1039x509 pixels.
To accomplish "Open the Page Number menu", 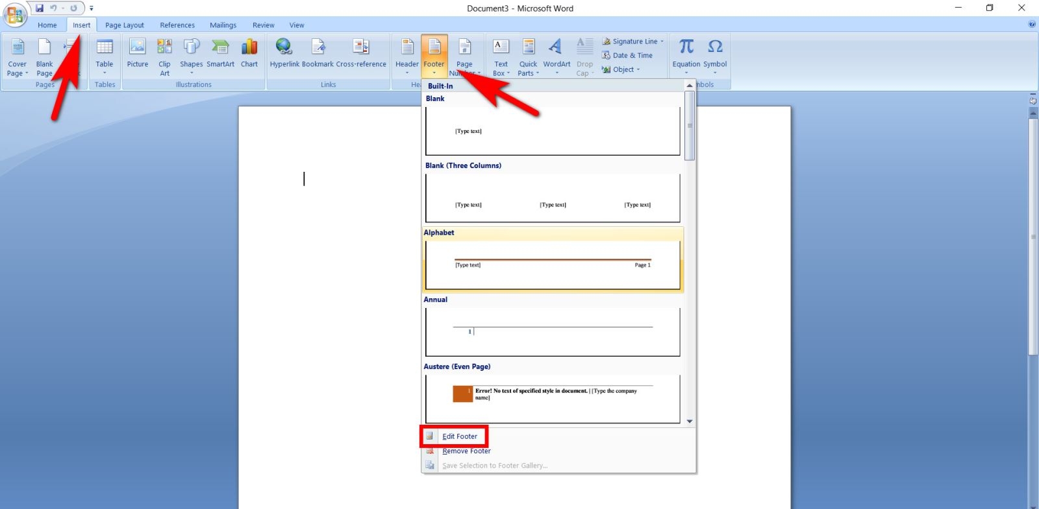I will (x=464, y=57).
